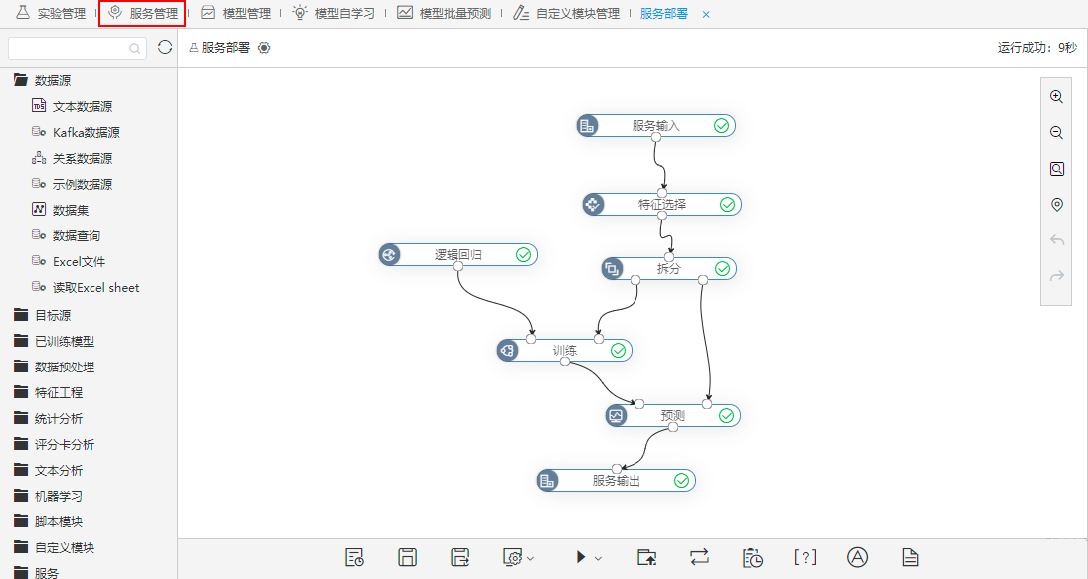
Task: Select 文本数据源 node
Action: tap(73, 106)
